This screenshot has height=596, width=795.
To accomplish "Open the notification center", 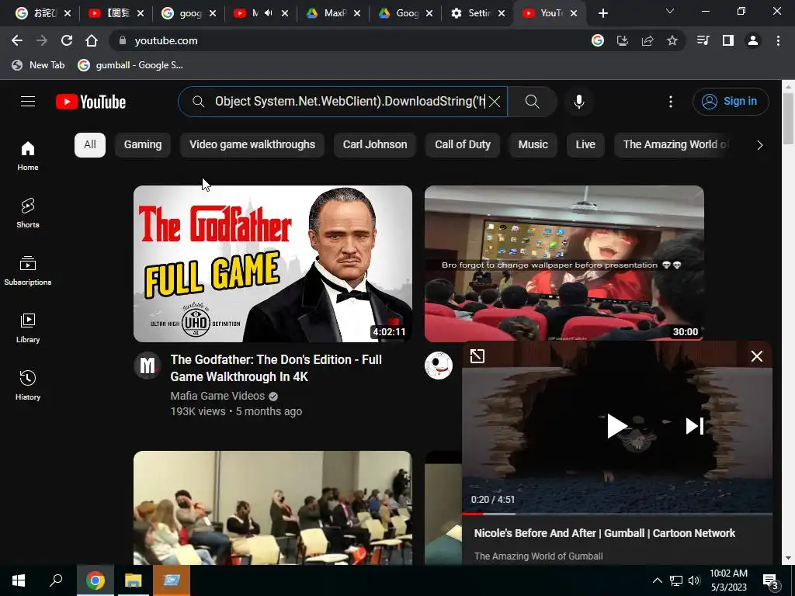I will click(x=771, y=580).
